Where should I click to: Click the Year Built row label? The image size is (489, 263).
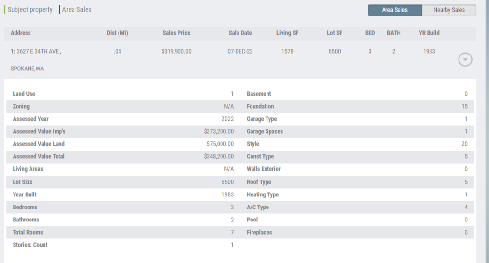(x=25, y=194)
